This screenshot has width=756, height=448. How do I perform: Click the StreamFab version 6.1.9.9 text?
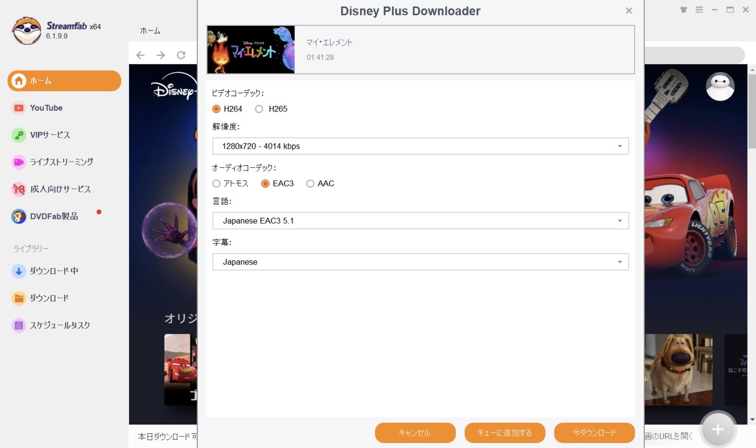57,36
